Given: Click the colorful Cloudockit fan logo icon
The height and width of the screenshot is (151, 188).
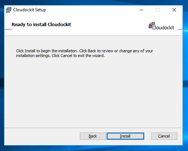Looking at the screenshot, I should [x=152, y=25].
